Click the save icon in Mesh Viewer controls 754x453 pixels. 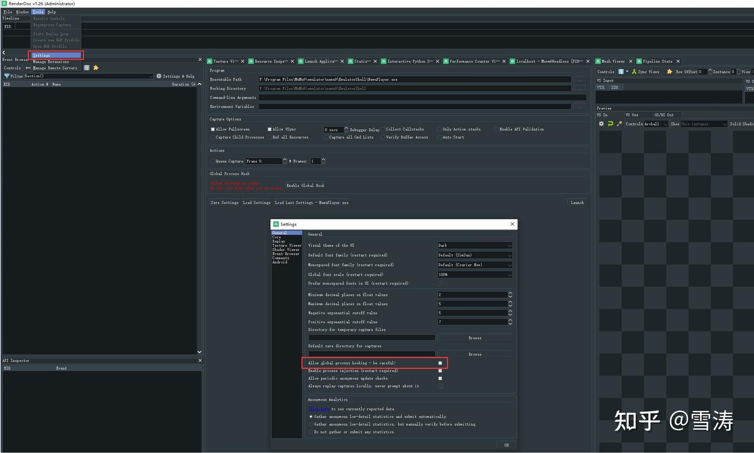[621, 72]
